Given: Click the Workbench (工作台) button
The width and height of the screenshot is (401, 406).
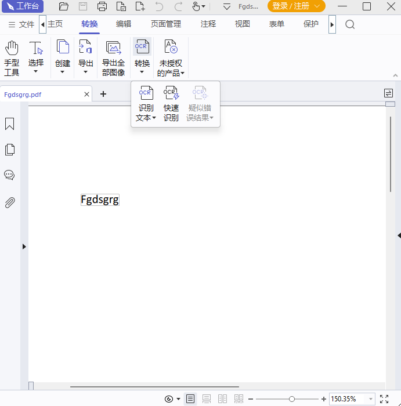Looking at the screenshot, I should coord(23,6).
